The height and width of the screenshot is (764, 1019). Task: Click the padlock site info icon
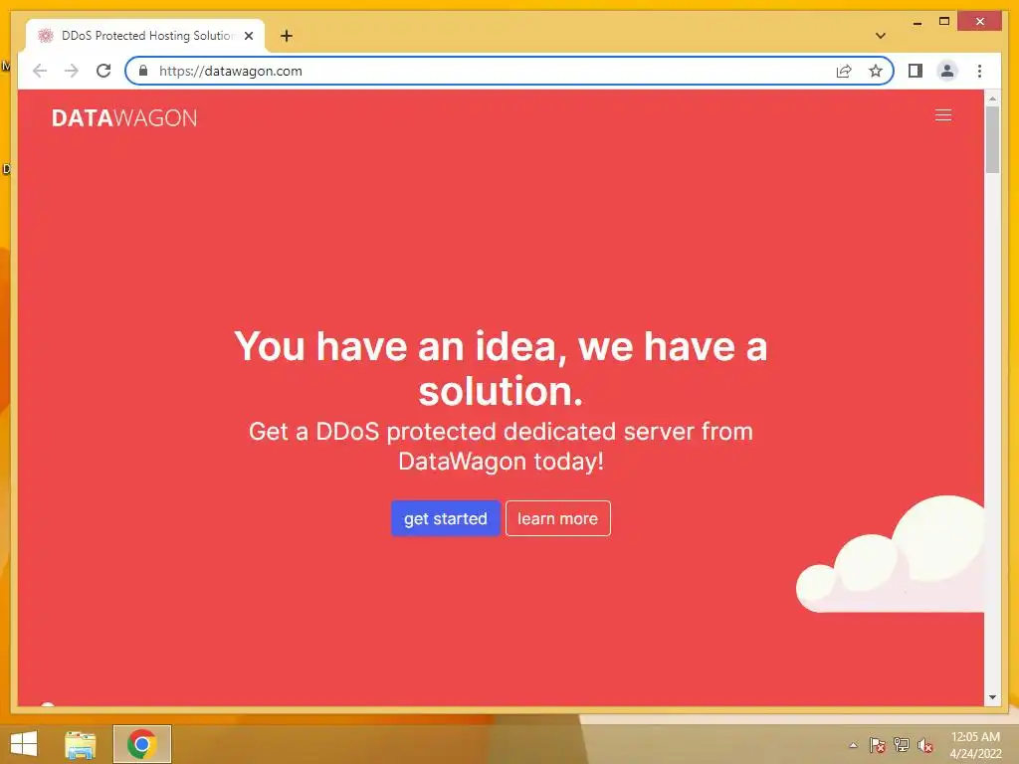(143, 71)
